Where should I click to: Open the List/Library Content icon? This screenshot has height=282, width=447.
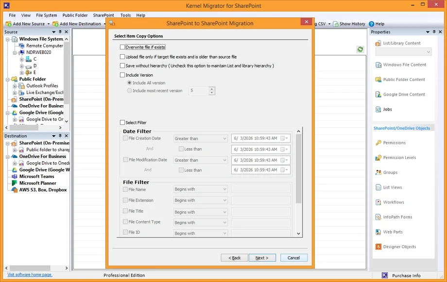point(378,43)
